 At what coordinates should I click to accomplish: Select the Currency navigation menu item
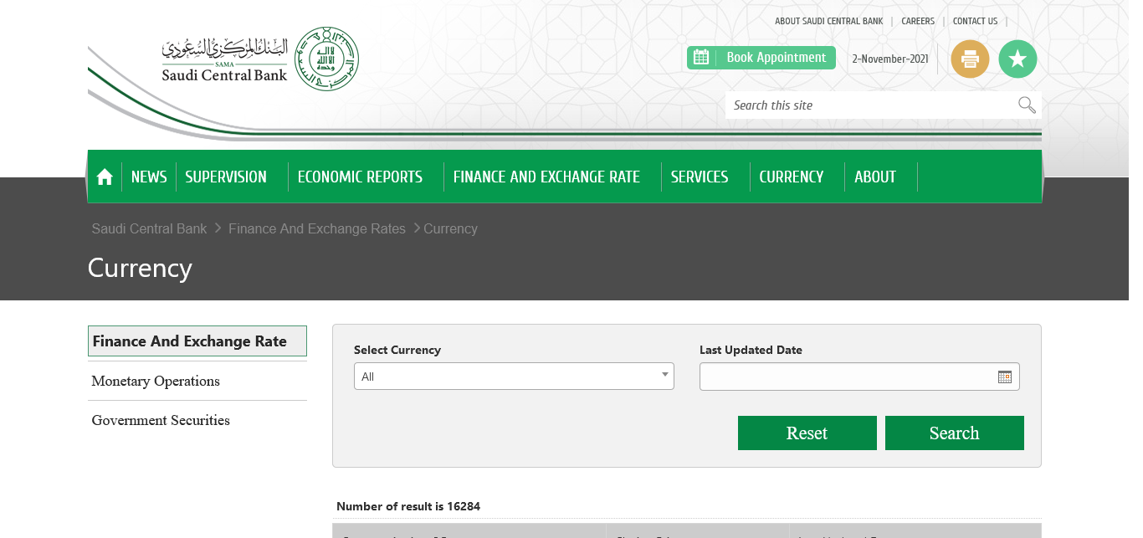(791, 177)
